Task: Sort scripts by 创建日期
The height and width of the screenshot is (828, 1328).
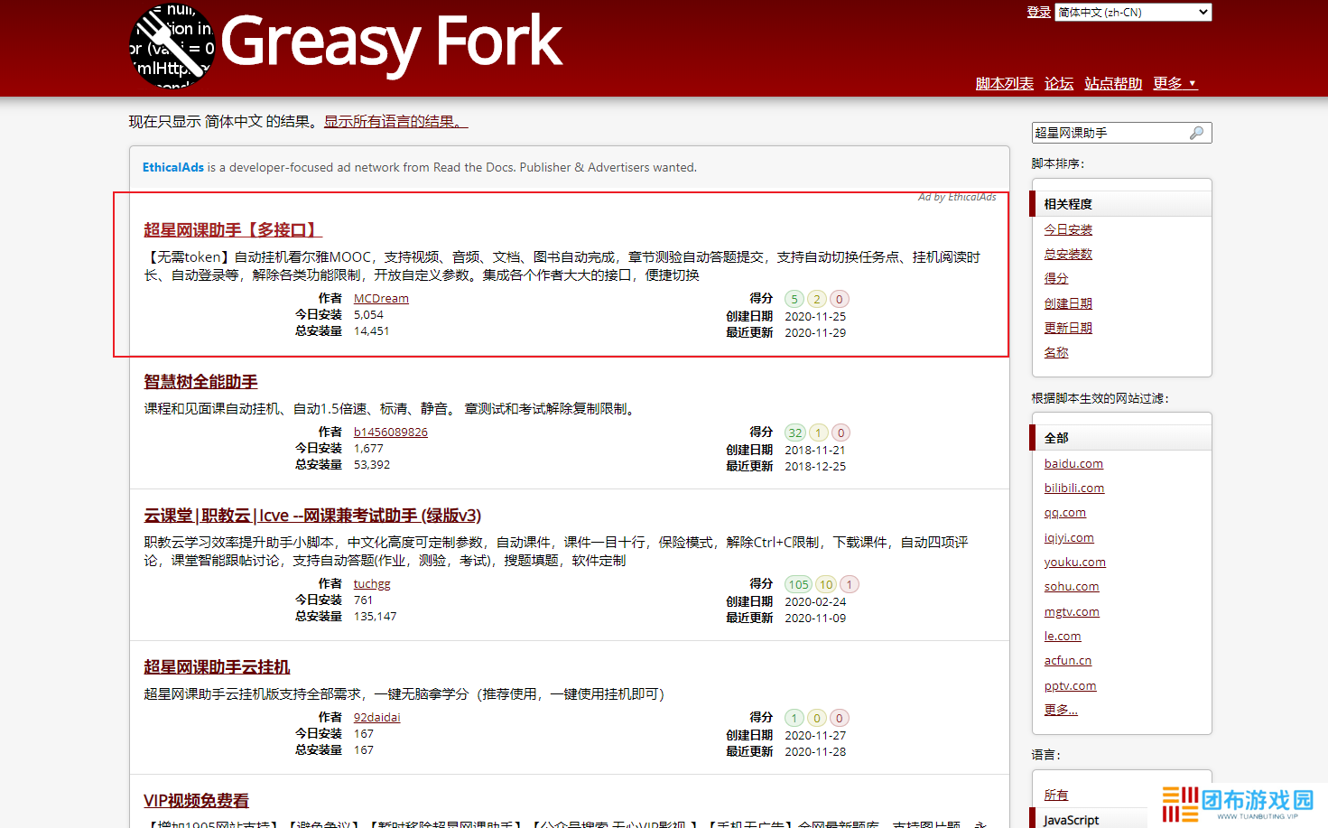Action: tap(1068, 303)
